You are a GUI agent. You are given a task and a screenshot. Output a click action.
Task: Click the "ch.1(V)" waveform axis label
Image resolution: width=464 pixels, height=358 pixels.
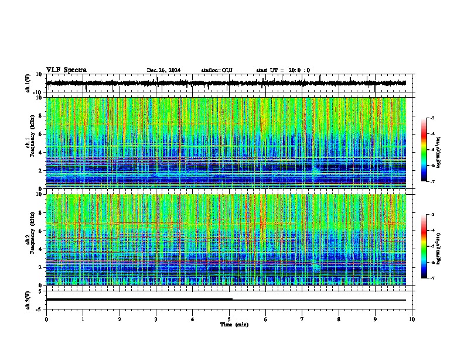28,83
